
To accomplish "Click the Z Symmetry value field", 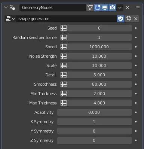I will [x=94, y=140].
